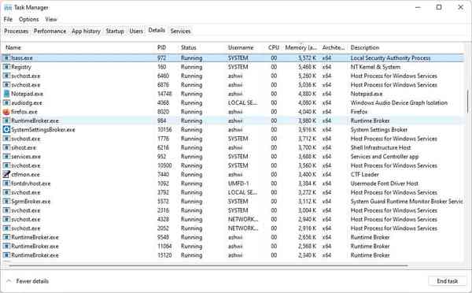The width and height of the screenshot is (472, 293).
Task: Click the fontdrvhost.exe process icon
Action: point(6,184)
